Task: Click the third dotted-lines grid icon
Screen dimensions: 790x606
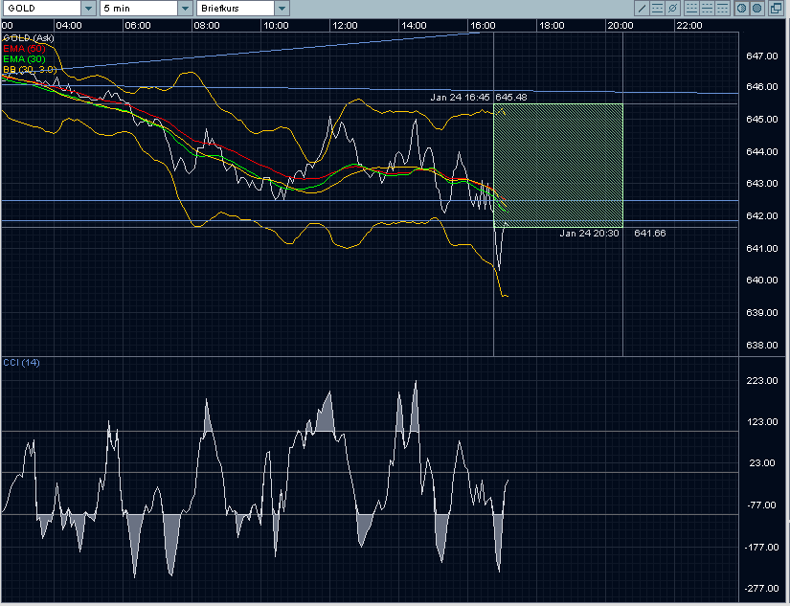Action: (x=724, y=8)
